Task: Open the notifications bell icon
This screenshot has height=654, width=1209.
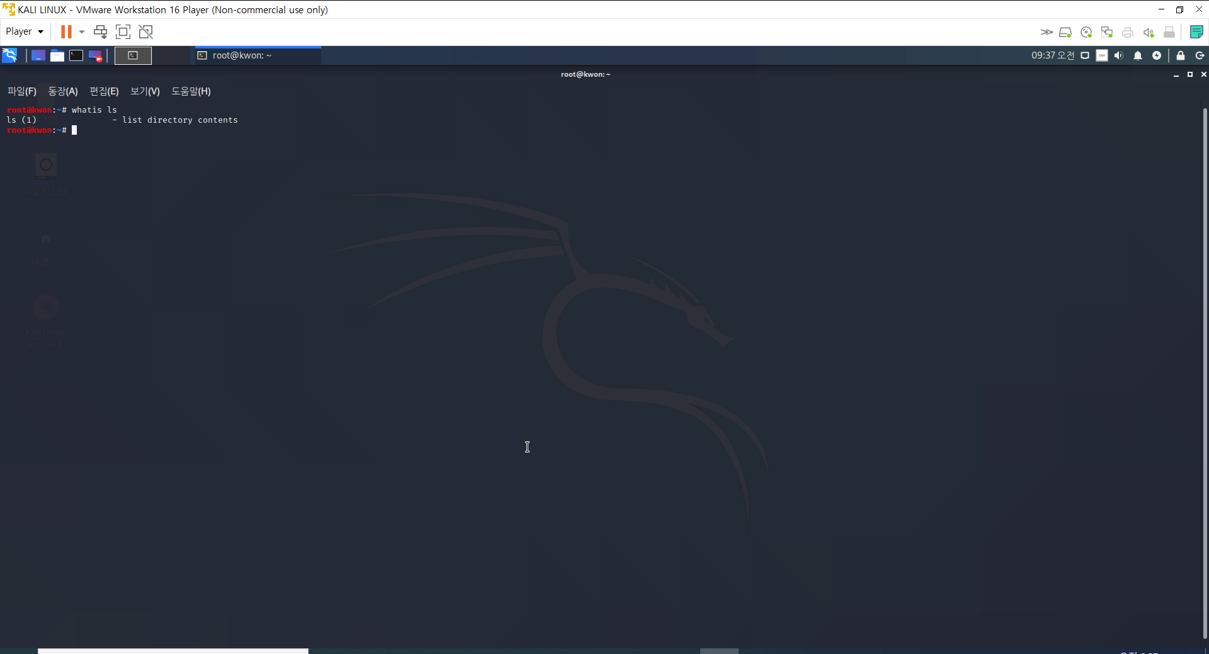Action: [1138, 55]
